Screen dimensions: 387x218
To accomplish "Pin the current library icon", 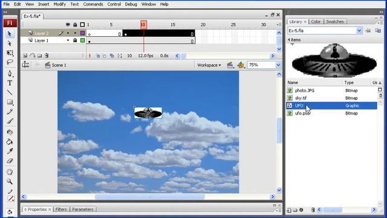I will 368,31.
